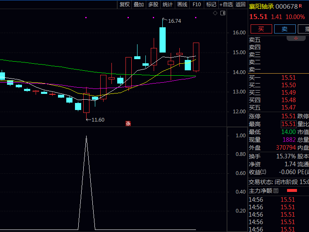Click the 标记 mark button
Image resolution: width=309 pixels, height=232 pixels.
(x=211, y=5)
